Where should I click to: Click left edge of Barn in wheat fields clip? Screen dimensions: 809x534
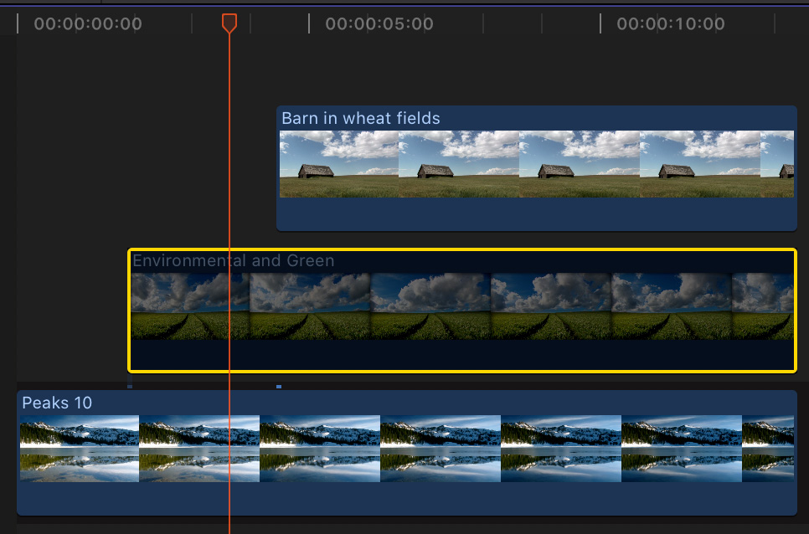point(278,167)
